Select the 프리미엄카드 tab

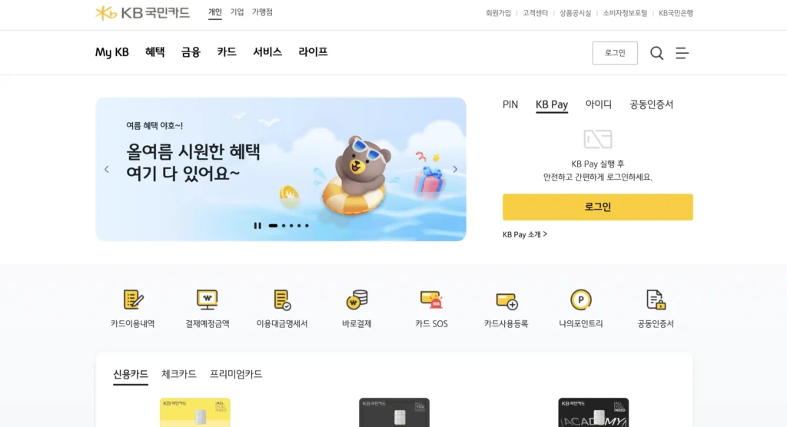point(236,374)
